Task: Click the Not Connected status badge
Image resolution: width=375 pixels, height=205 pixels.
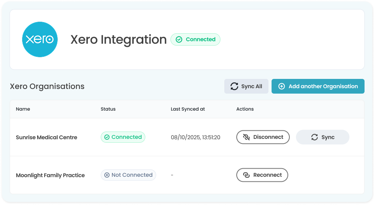Action: point(128,175)
